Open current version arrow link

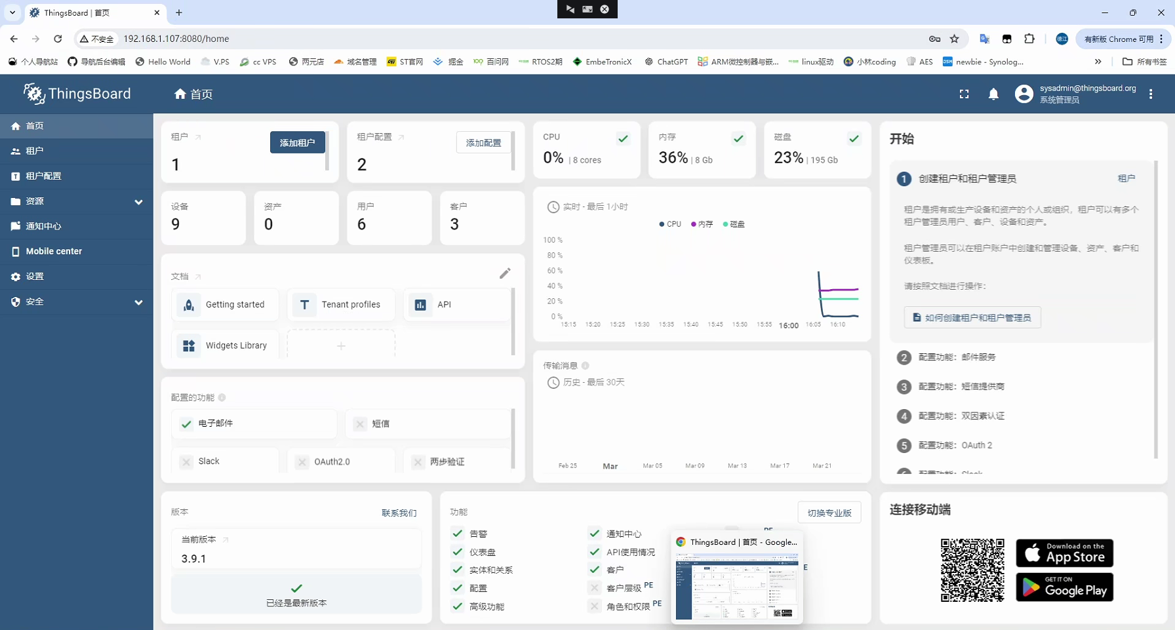pos(226,540)
